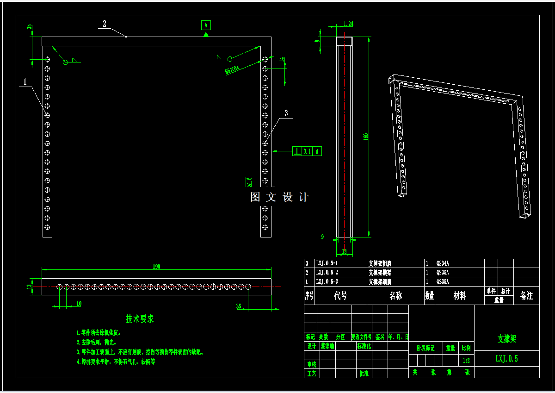The image size is (555, 393).
Task: Select the 阶段标记 cell
Action: point(425,348)
